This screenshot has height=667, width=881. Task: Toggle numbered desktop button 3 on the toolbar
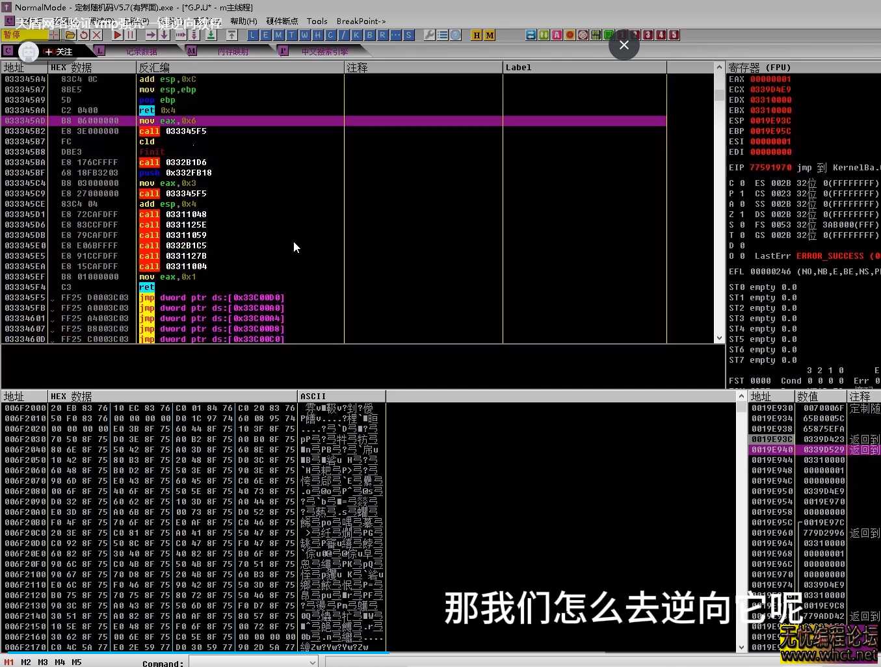pyautogui.click(x=648, y=35)
